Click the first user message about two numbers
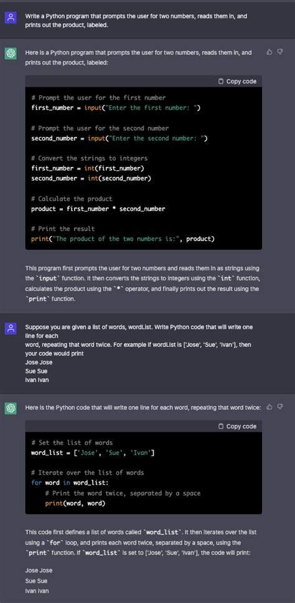295x603 pixels. tap(136, 21)
